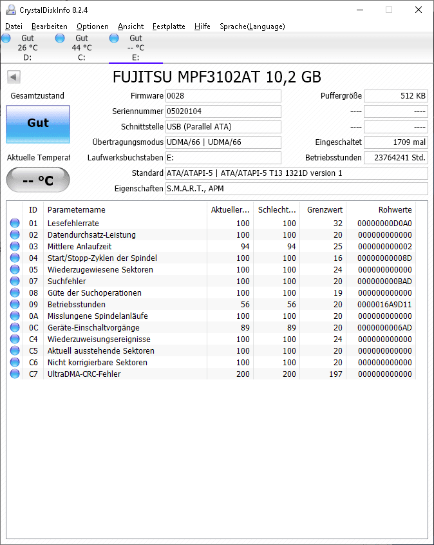Click status orb for Suchfehler row

click(x=15, y=281)
